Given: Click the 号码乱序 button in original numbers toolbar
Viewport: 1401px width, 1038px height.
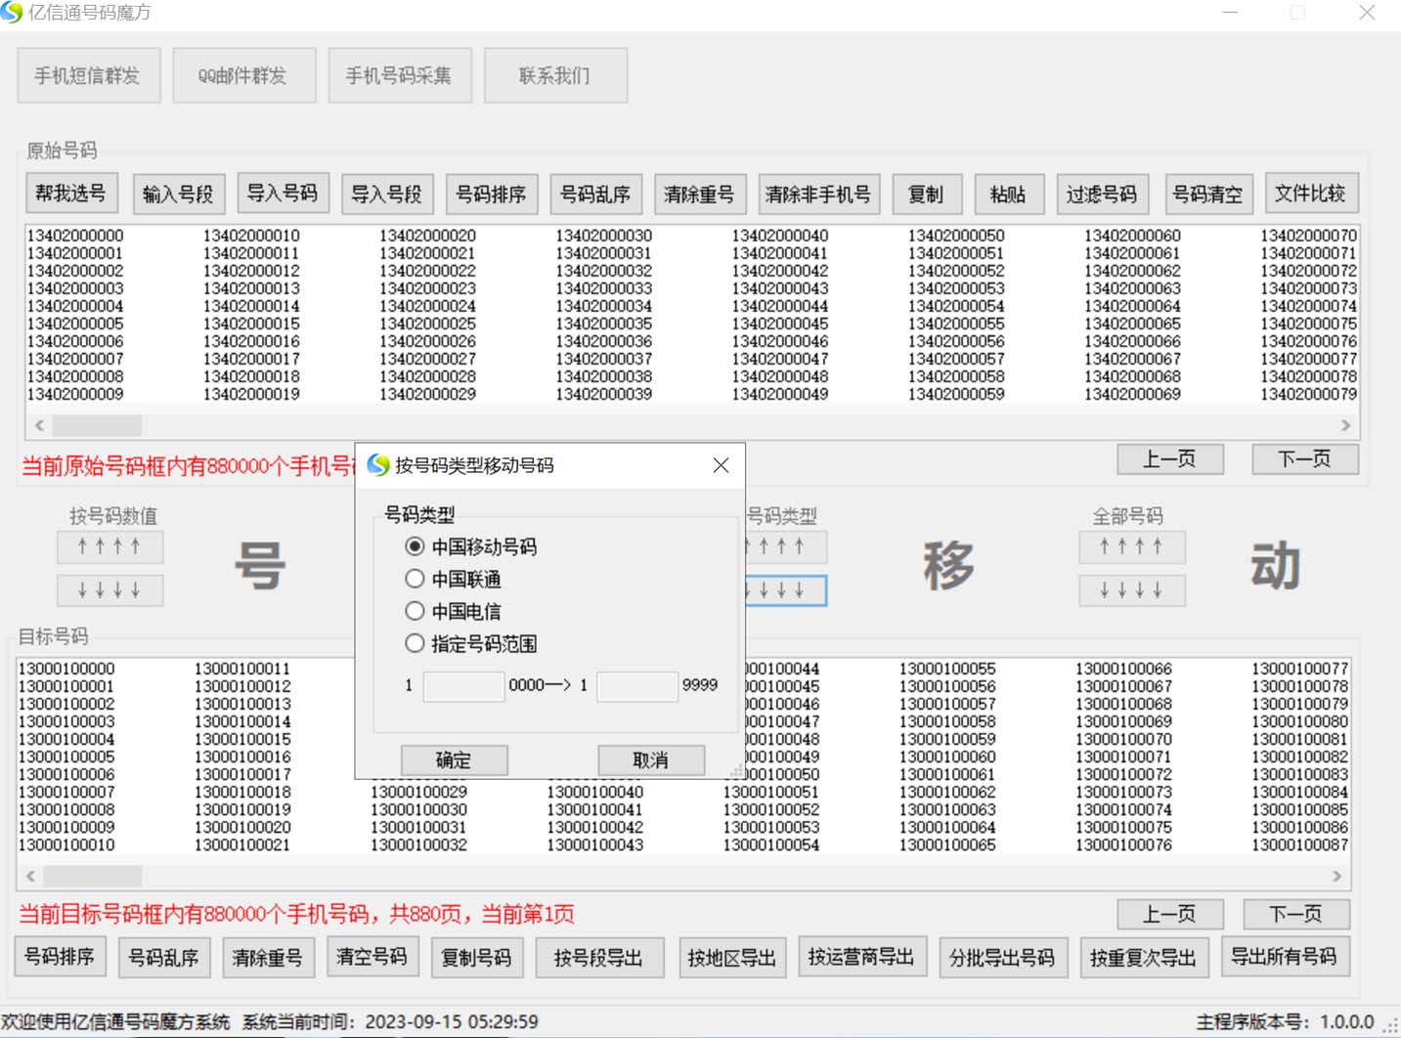Looking at the screenshot, I should point(594,194).
